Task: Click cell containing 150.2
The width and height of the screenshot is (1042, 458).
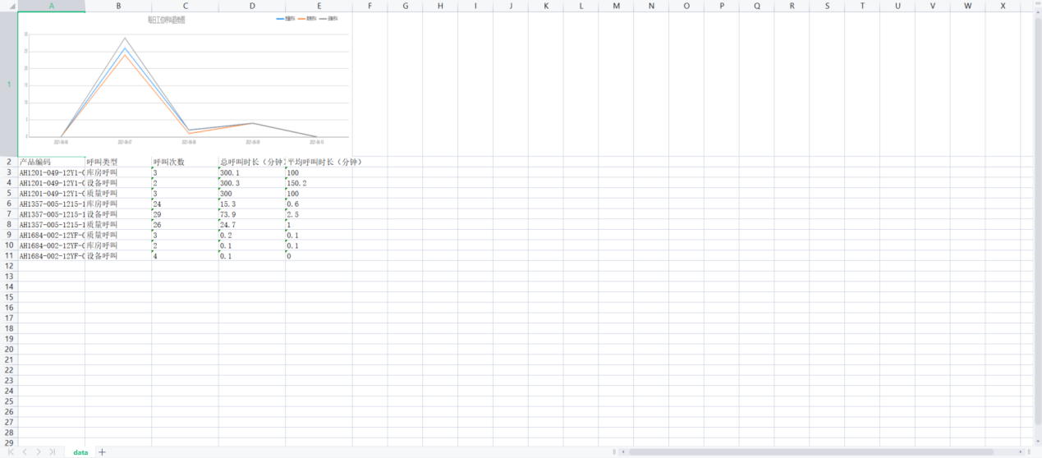Action: 319,183
